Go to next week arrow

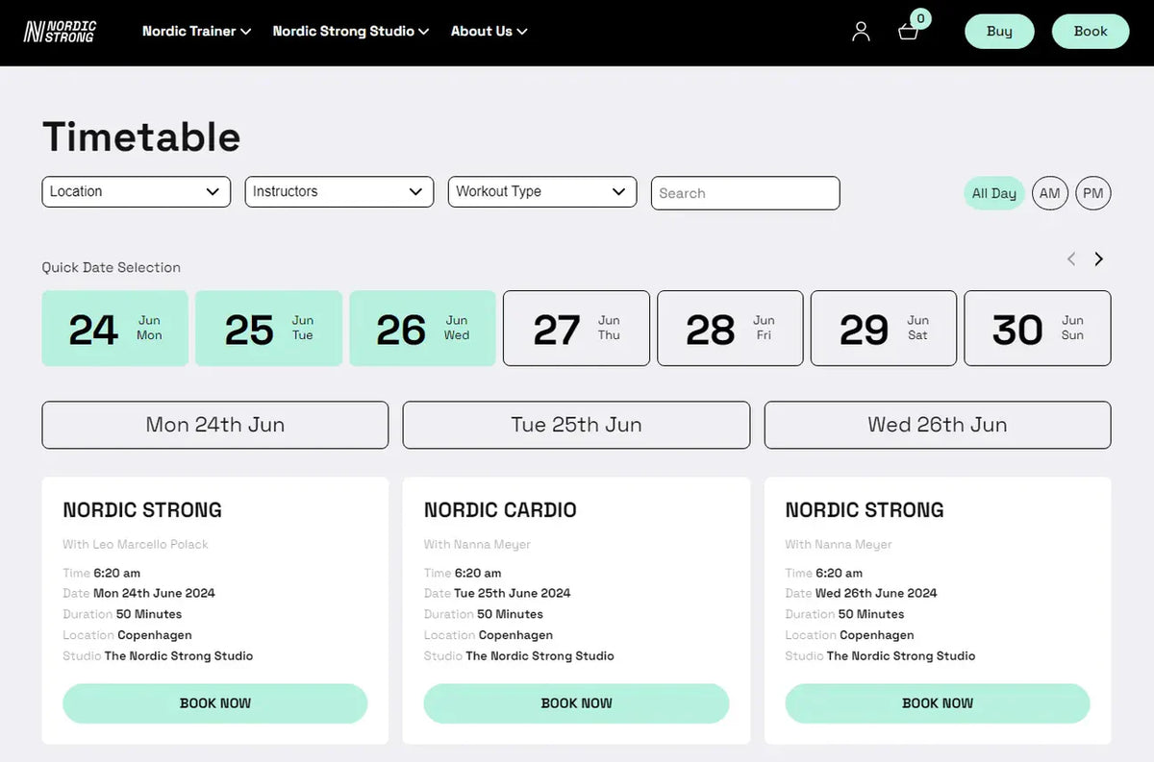click(1098, 258)
